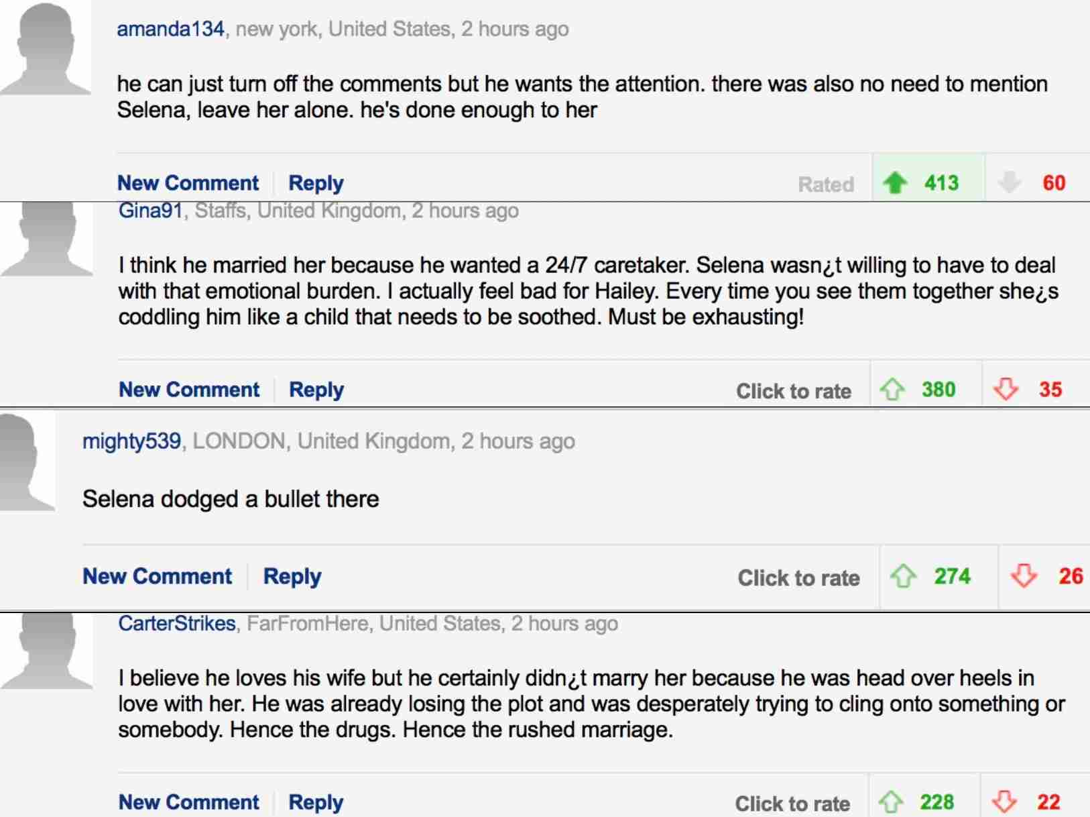Start New Comment under mighty539's post

157,576
